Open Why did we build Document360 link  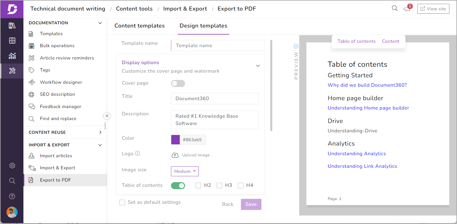[367, 85]
